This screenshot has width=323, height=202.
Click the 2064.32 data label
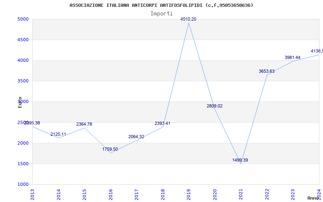136,137
